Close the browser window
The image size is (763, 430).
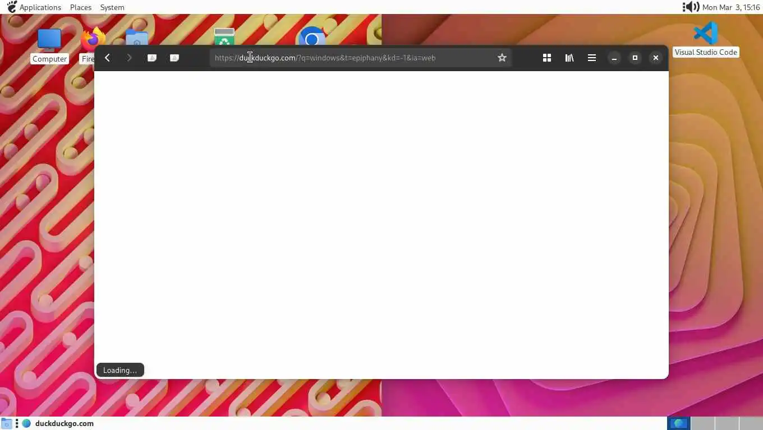tap(655, 58)
